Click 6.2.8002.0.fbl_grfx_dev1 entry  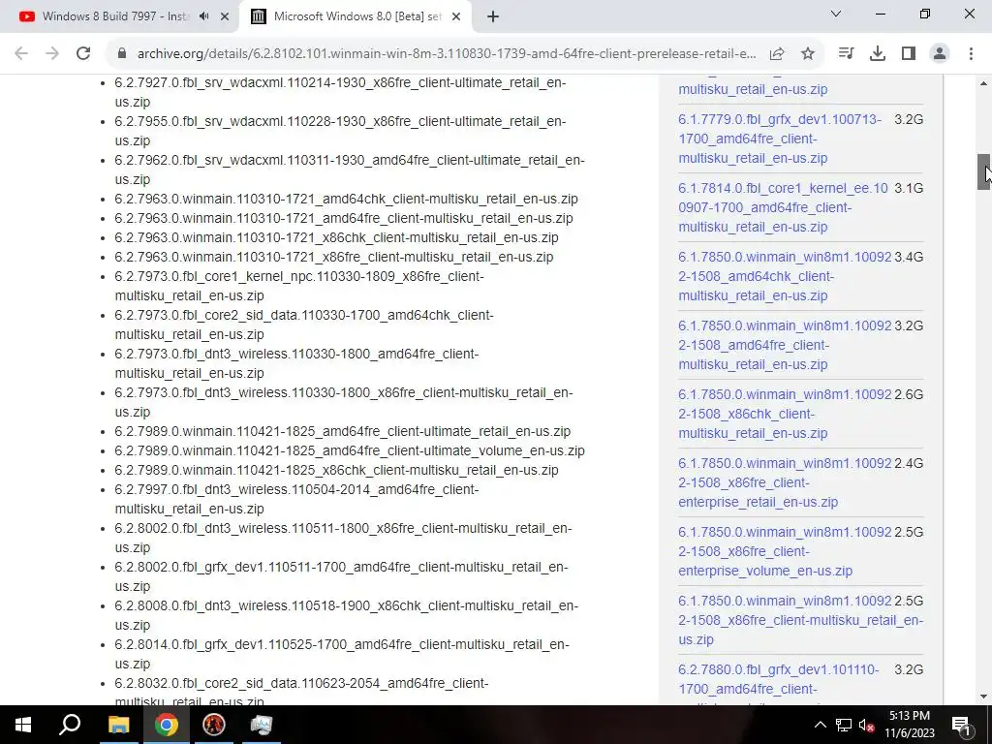point(342,576)
